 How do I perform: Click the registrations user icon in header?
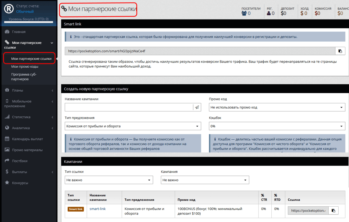[x=269, y=13]
